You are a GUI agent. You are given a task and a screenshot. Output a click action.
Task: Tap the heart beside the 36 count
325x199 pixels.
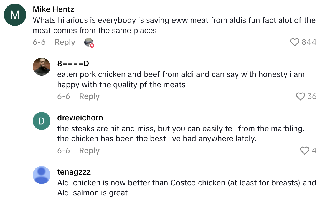(301, 96)
